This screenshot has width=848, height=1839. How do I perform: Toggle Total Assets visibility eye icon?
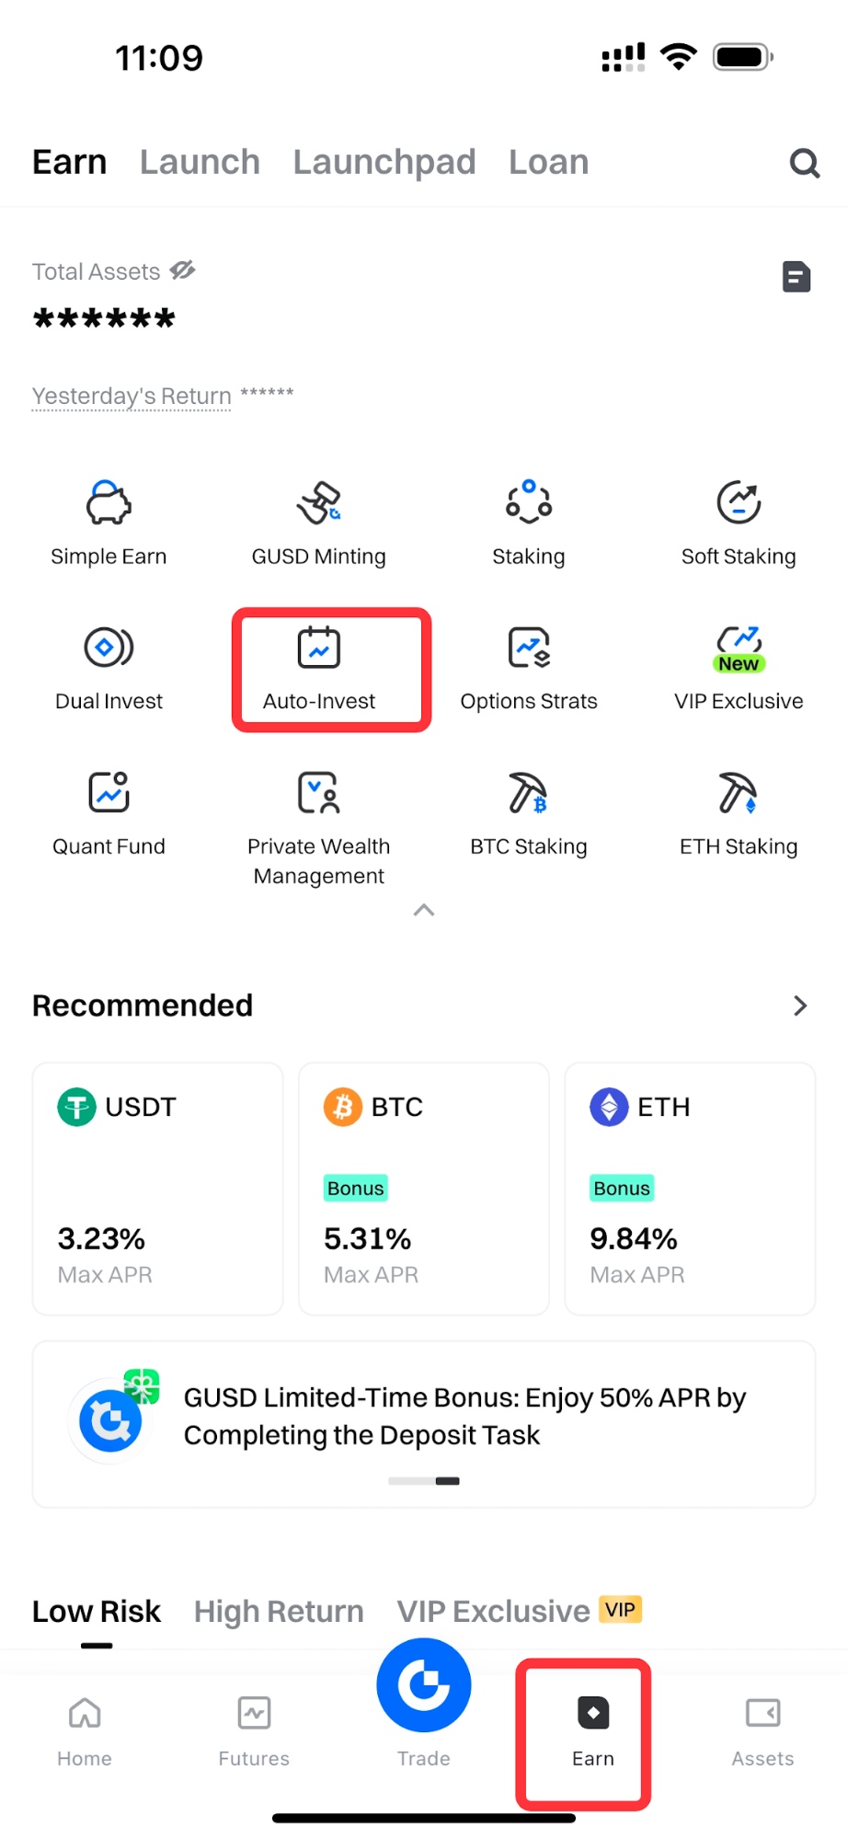point(183,270)
